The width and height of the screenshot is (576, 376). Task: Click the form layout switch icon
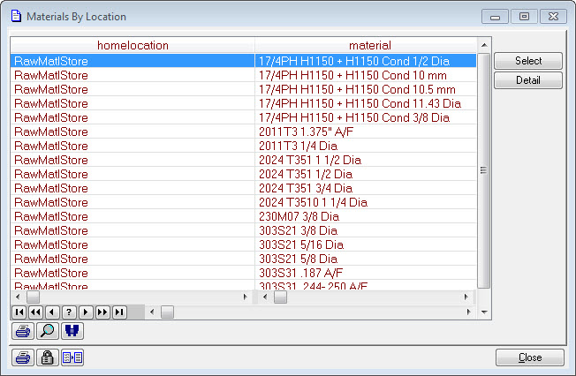[x=72, y=357]
